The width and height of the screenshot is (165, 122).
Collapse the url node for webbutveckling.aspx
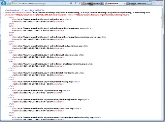coord(7,44)
